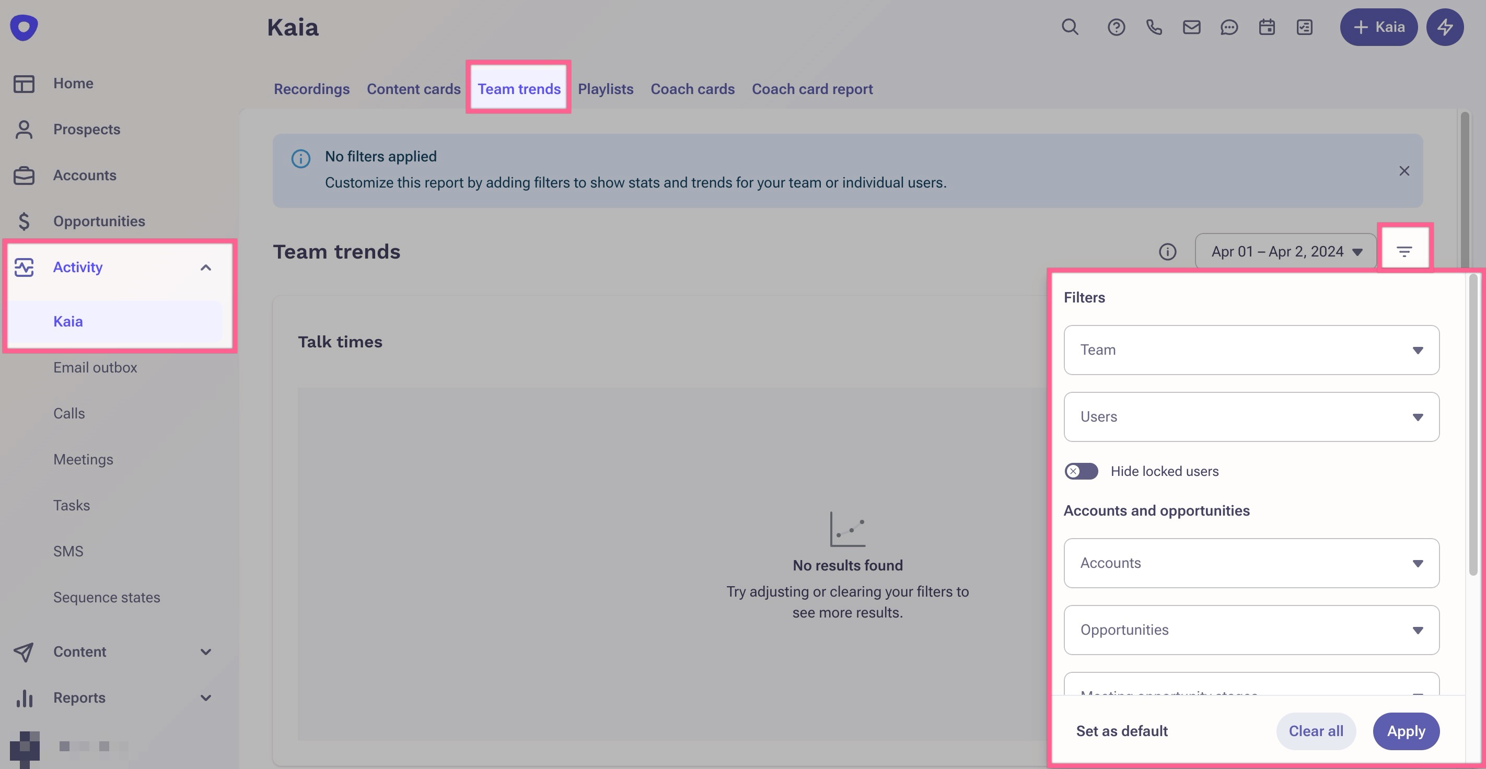Screen dimensions: 1486x769
Task: Open the Accounts filter dropdown
Action: point(1251,563)
